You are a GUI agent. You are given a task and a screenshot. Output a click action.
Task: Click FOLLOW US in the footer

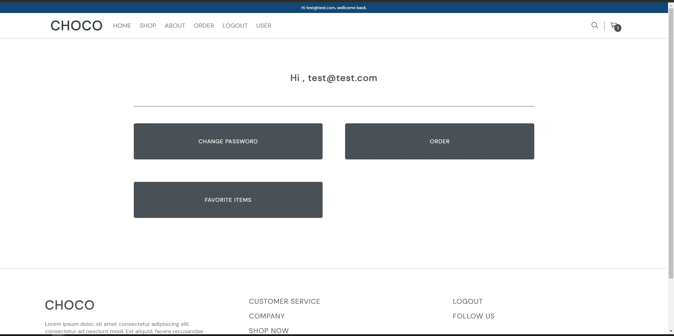[x=474, y=316]
